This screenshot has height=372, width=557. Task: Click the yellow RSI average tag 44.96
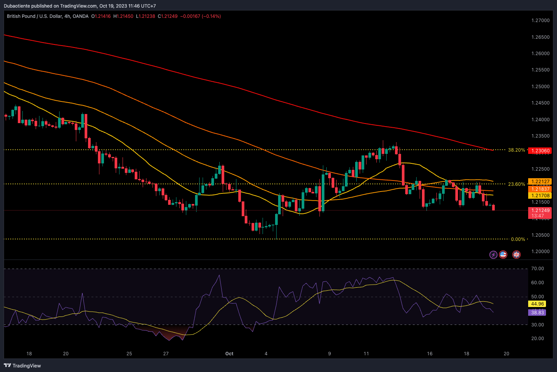click(x=537, y=304)
